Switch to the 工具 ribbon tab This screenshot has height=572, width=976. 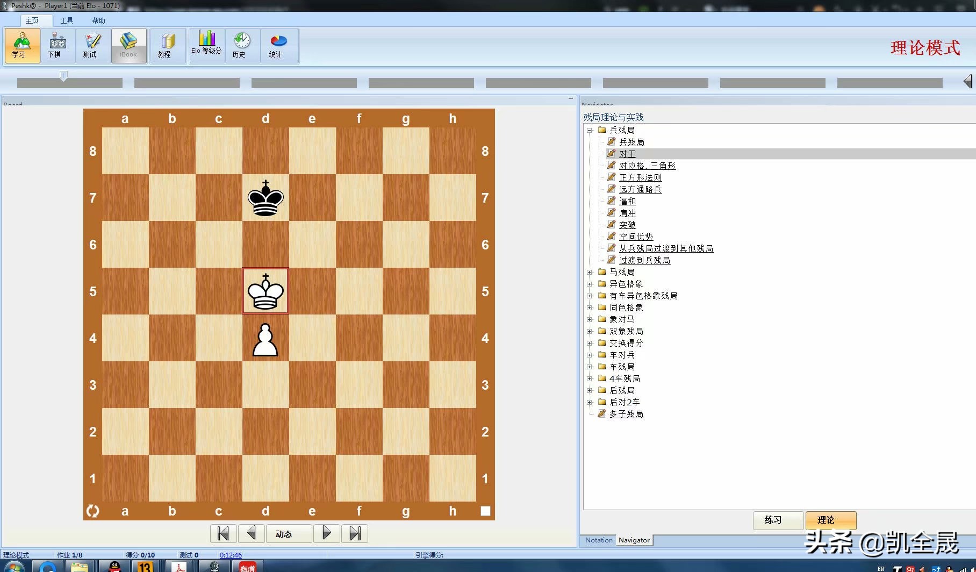[67, 20]
